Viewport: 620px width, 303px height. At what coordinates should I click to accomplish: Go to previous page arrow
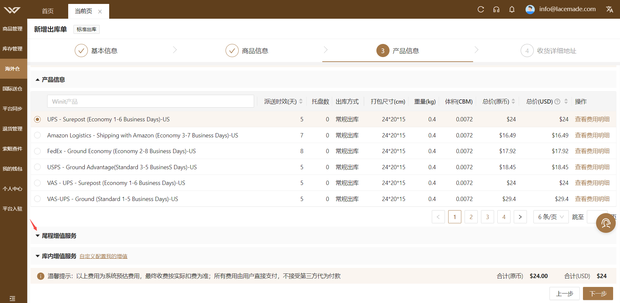point(438,217)
